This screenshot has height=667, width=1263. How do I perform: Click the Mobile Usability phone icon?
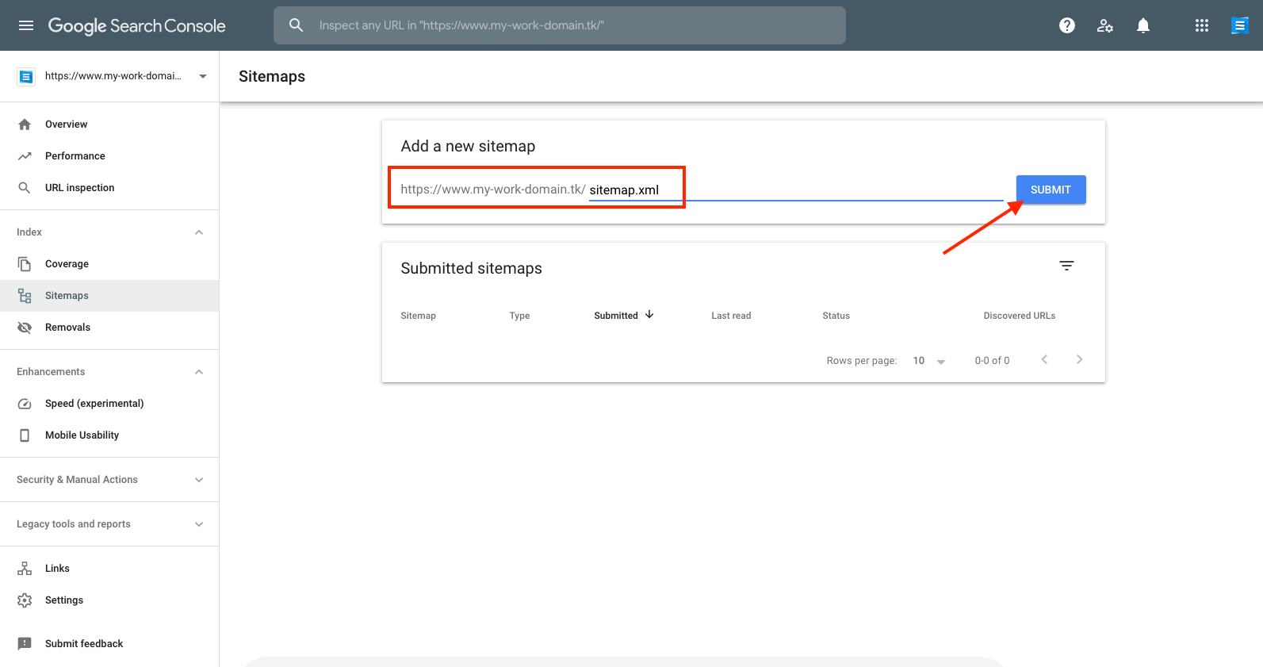[25, 435]
